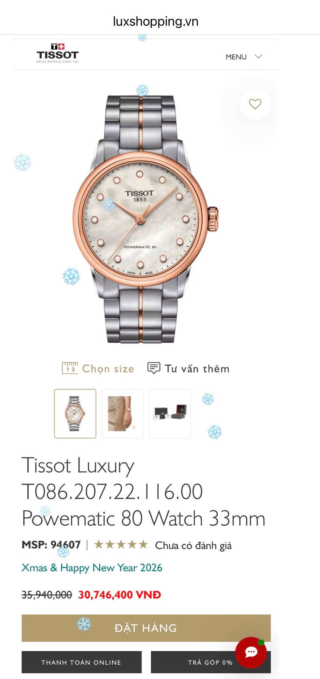Click the ruler icon beside Chọn size
The height and width of the screenshot is (679, 320).
(x=70, y=368)
